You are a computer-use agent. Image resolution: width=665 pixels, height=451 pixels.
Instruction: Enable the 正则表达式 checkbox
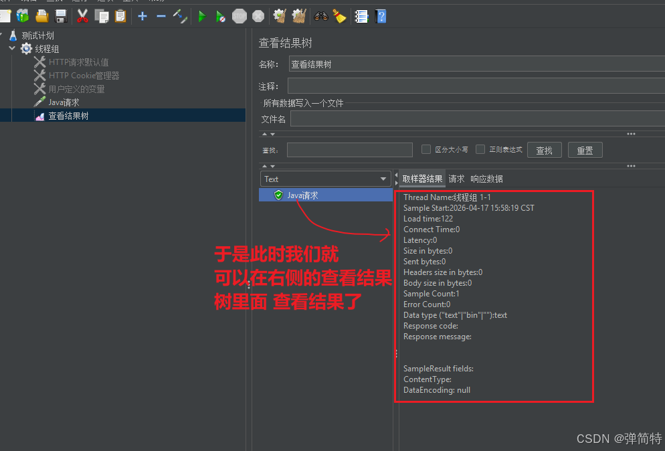pos(480,149)
